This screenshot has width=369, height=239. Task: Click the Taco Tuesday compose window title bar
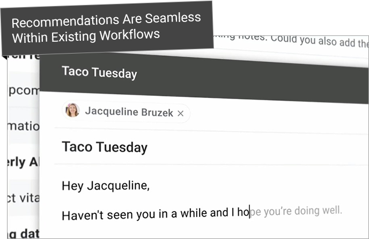[204, 78]
